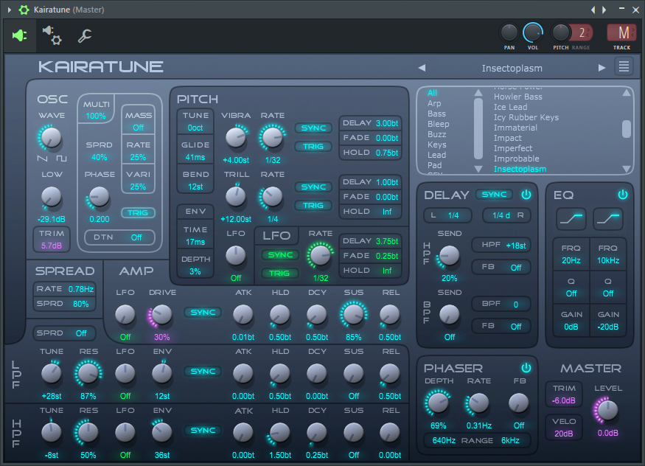Open the wrench misc settings icon
645x466 pixels.
click(x=85, y=36)
